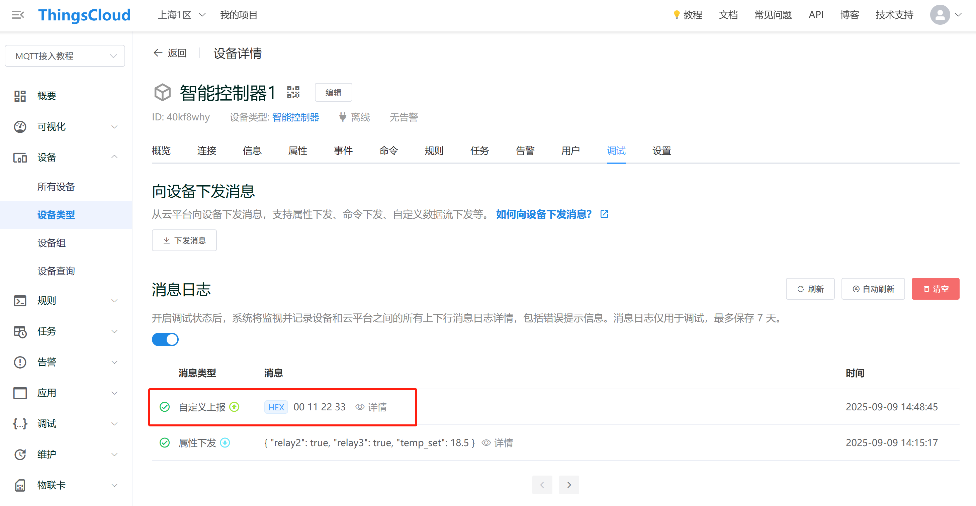Click the 告警 alert icon in the sidebar
Viewport: 976px width, 506px height.
point(20,362)
